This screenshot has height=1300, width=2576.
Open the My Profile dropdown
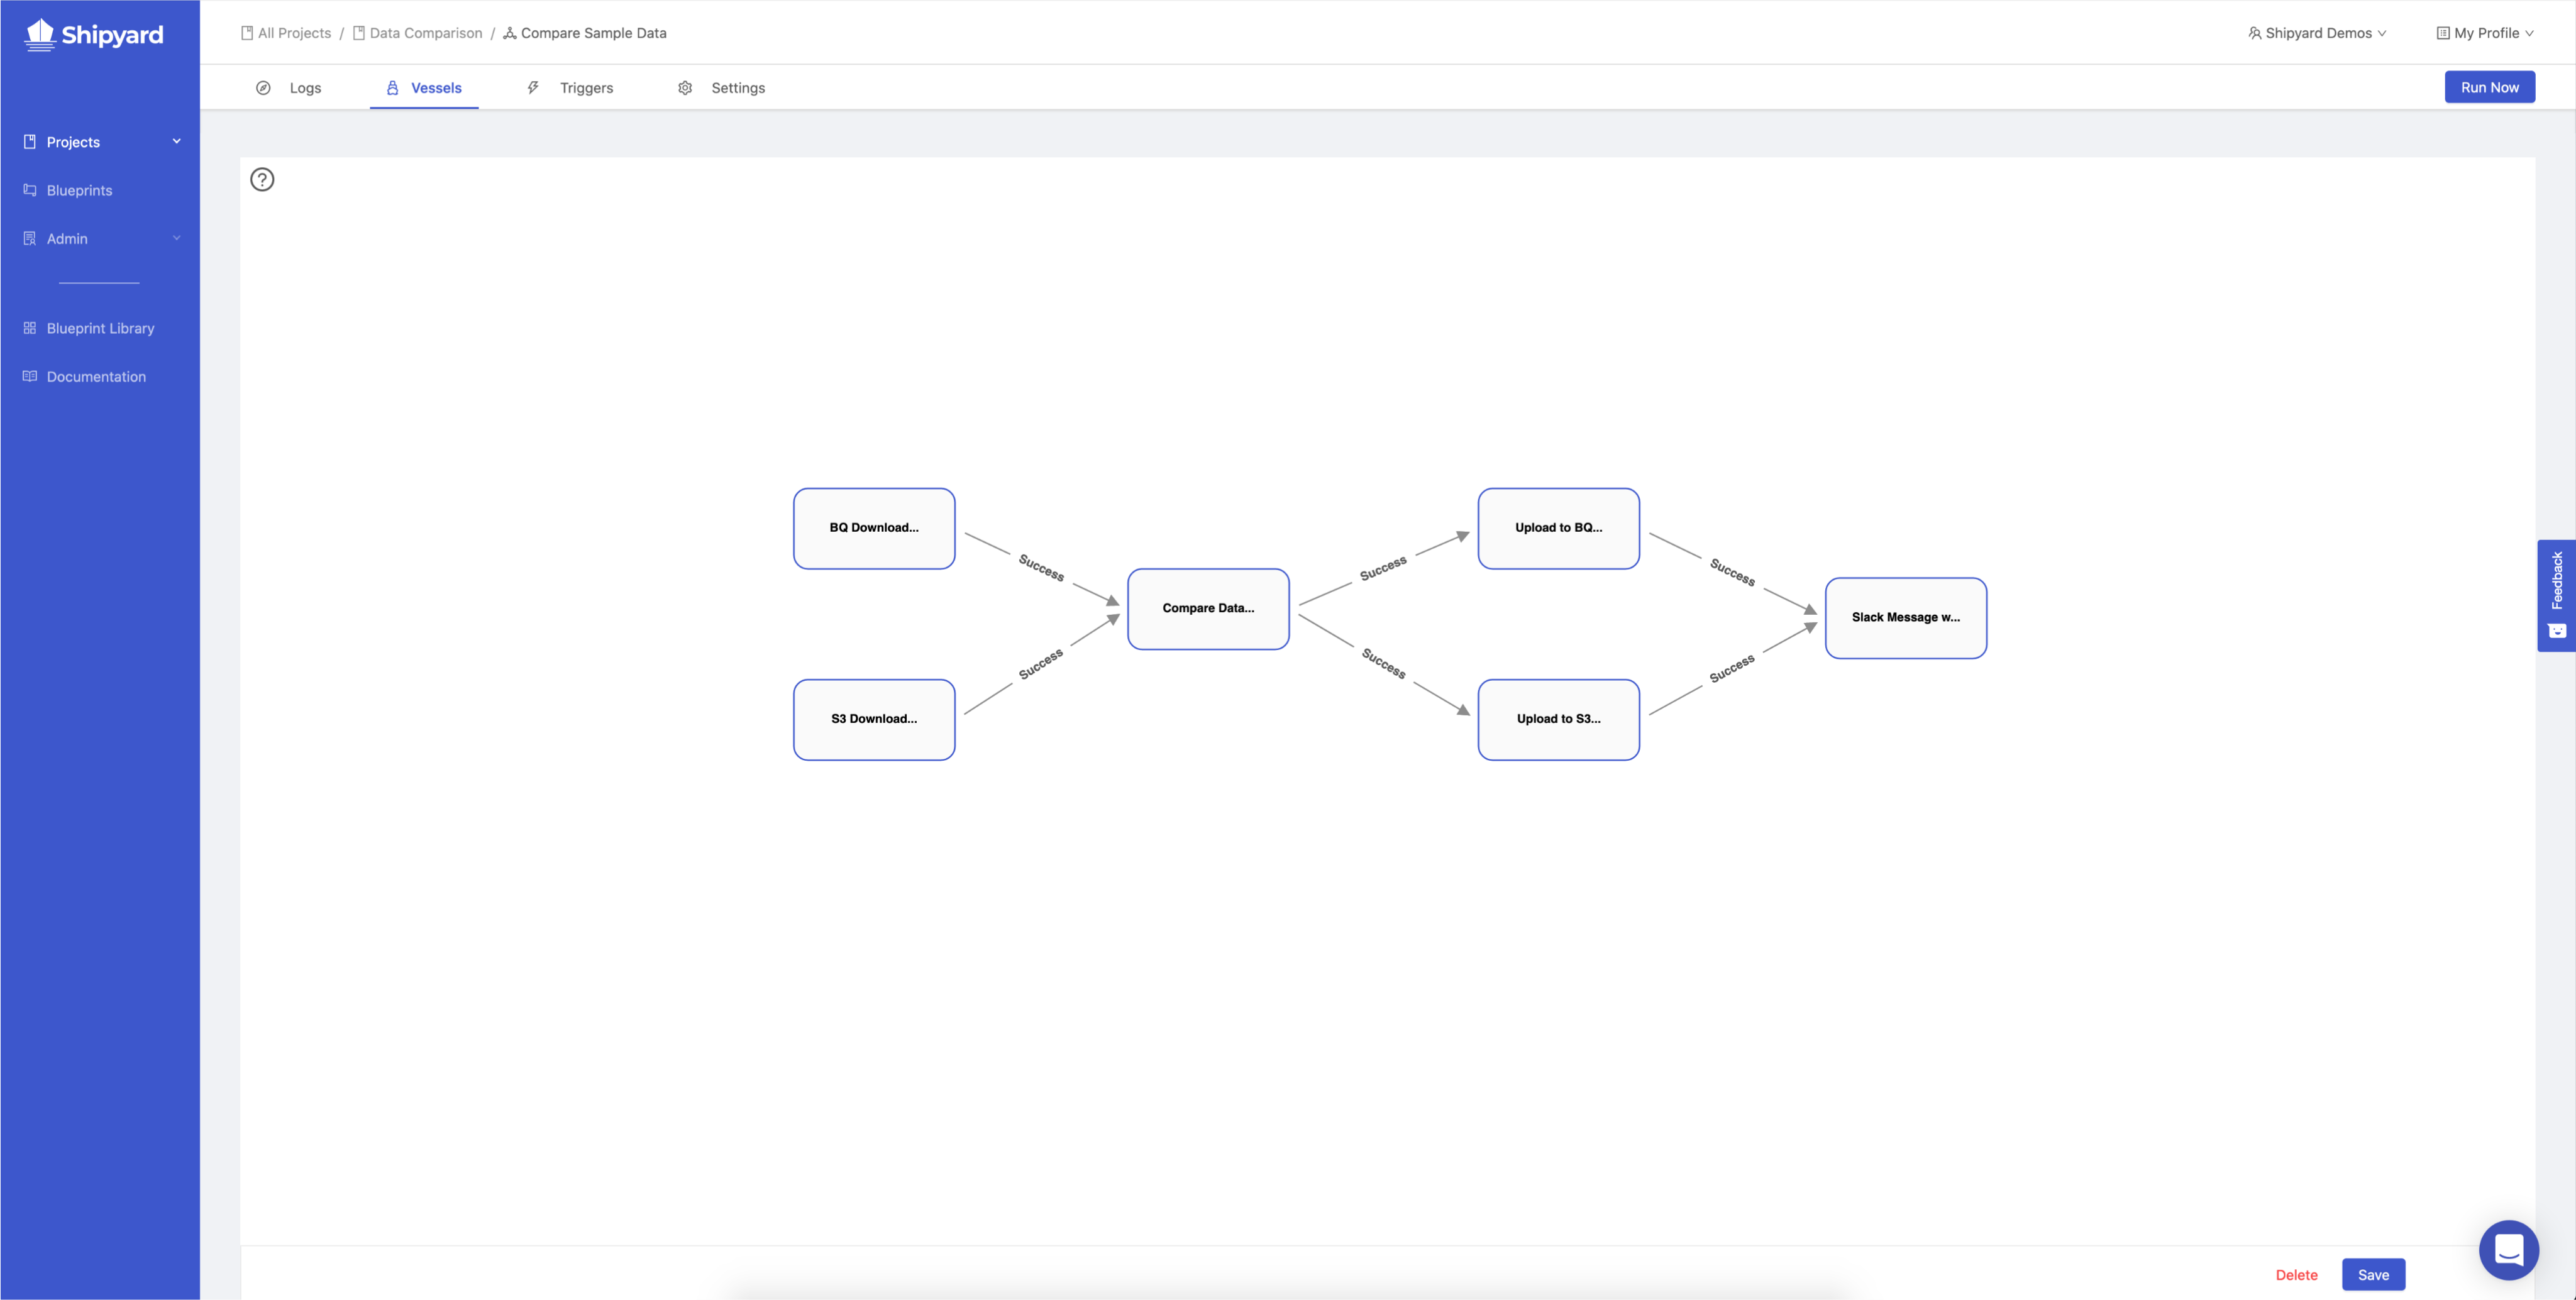click(2485, 33)
